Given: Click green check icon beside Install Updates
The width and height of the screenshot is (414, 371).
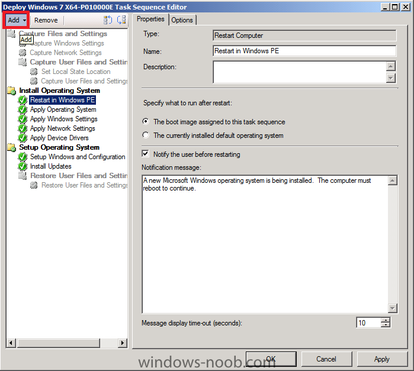Looking at the screenshot, I should (23, 166).
